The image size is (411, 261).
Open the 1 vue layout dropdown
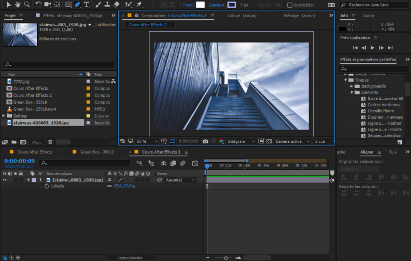coord(324,141)
